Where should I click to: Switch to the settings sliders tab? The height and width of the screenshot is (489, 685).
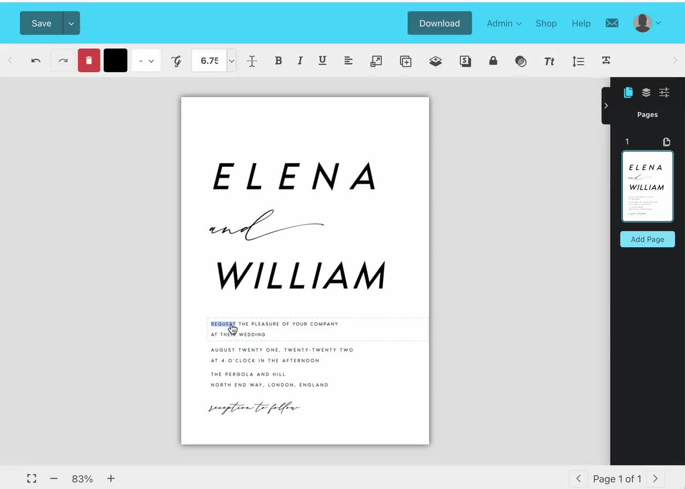pos(664,93)
